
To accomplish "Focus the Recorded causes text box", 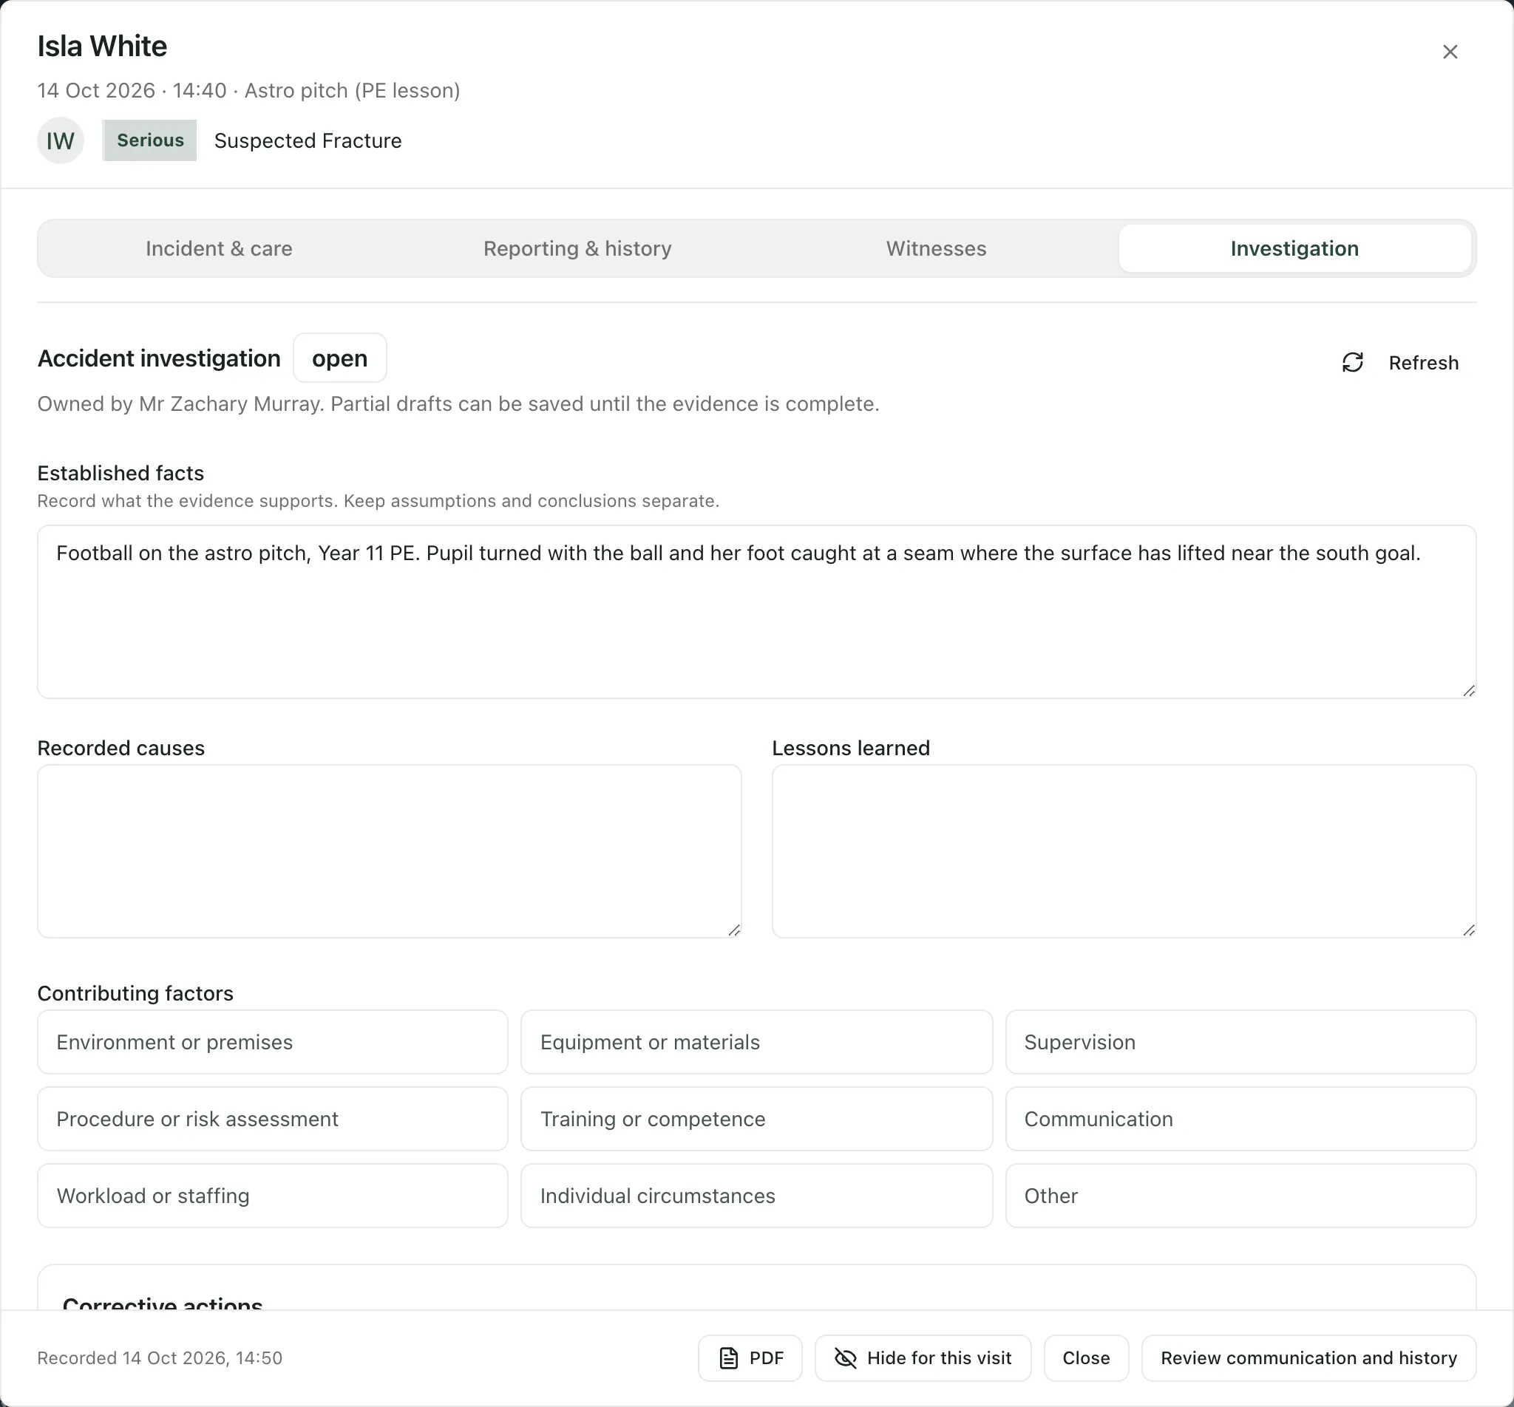I will coord(389,851).
